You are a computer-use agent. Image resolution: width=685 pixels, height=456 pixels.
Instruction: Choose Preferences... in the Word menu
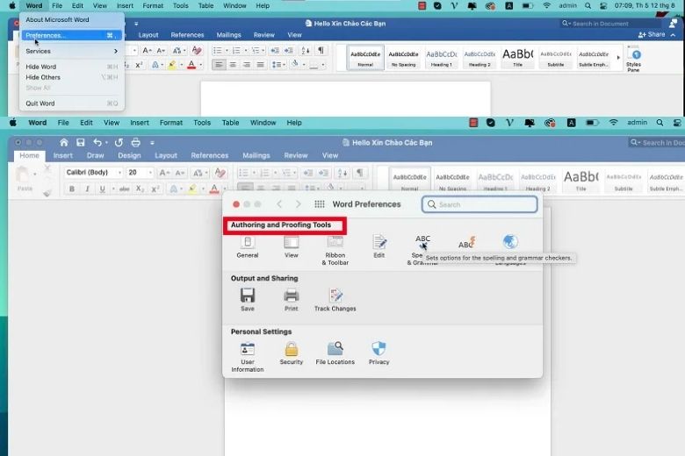tap(72, 35)
